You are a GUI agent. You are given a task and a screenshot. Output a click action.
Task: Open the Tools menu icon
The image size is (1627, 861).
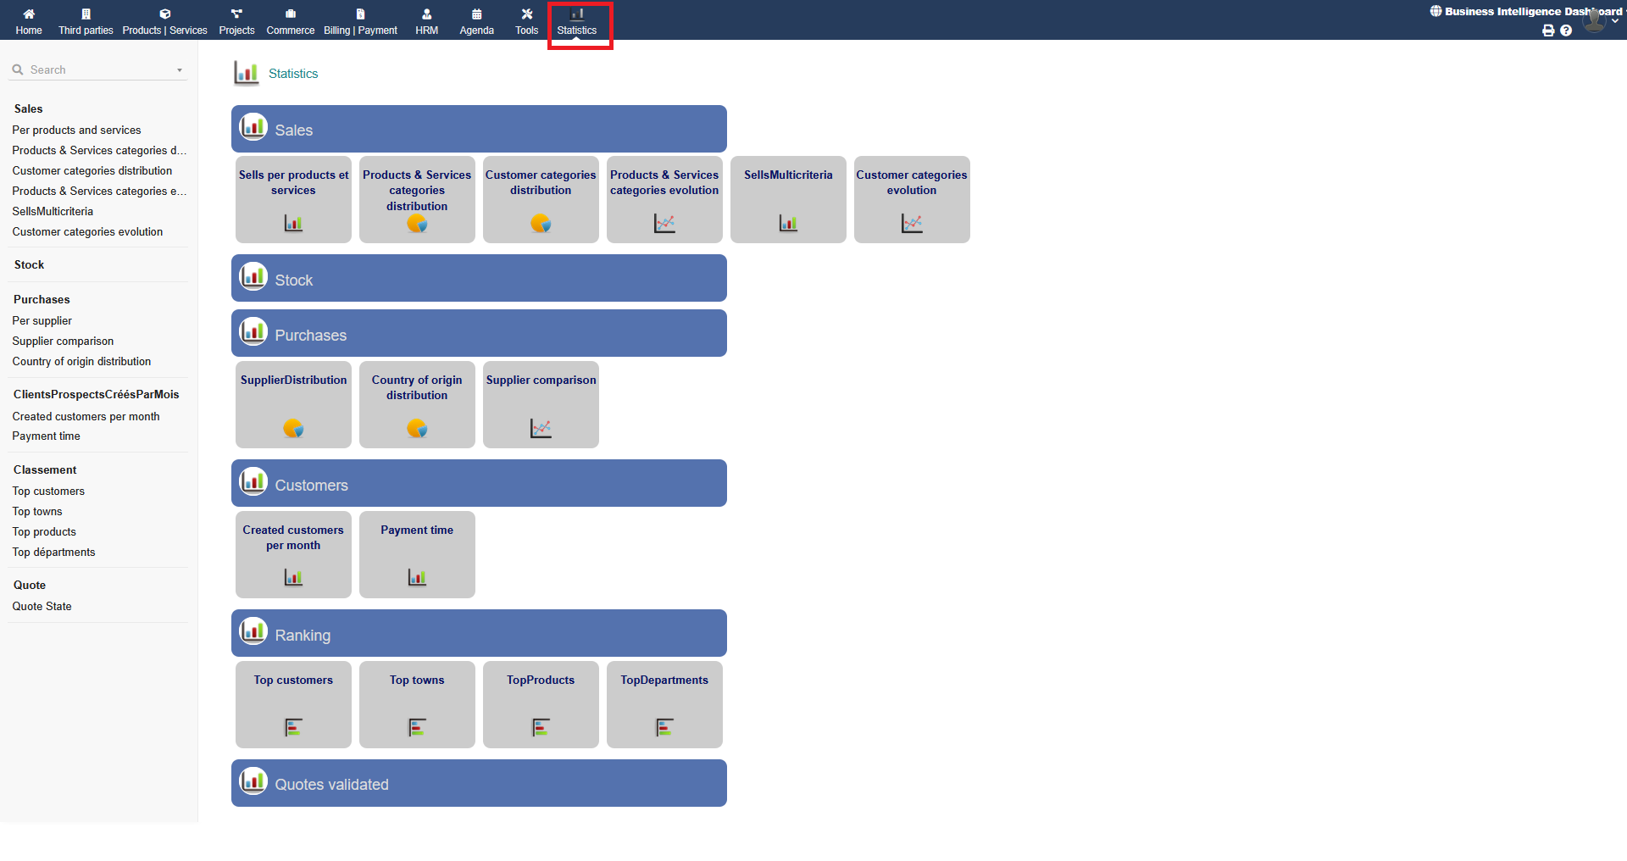coord(526,14)
